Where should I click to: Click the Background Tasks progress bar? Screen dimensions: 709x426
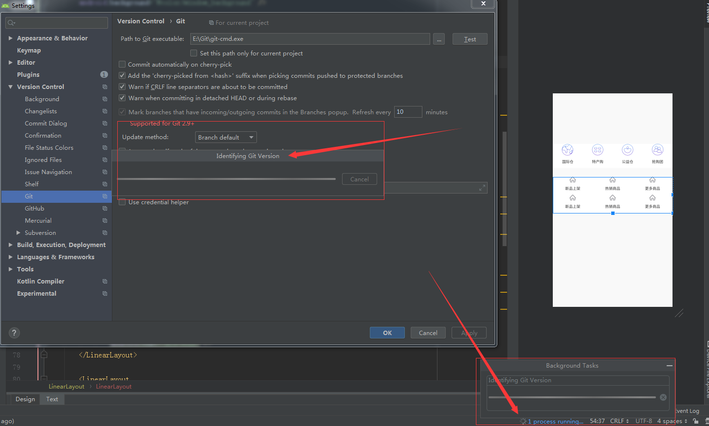coord(572,397)
